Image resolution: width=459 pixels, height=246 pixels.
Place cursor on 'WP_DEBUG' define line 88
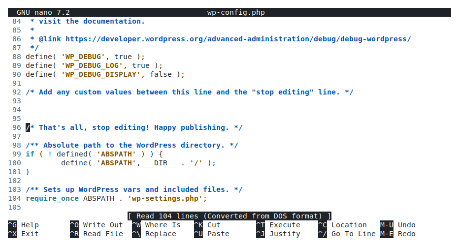(85, 57)
